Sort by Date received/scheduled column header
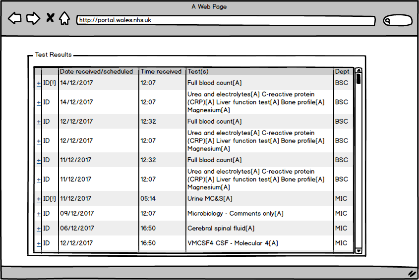The image size is (419, 280). click(x=97, y=72)
